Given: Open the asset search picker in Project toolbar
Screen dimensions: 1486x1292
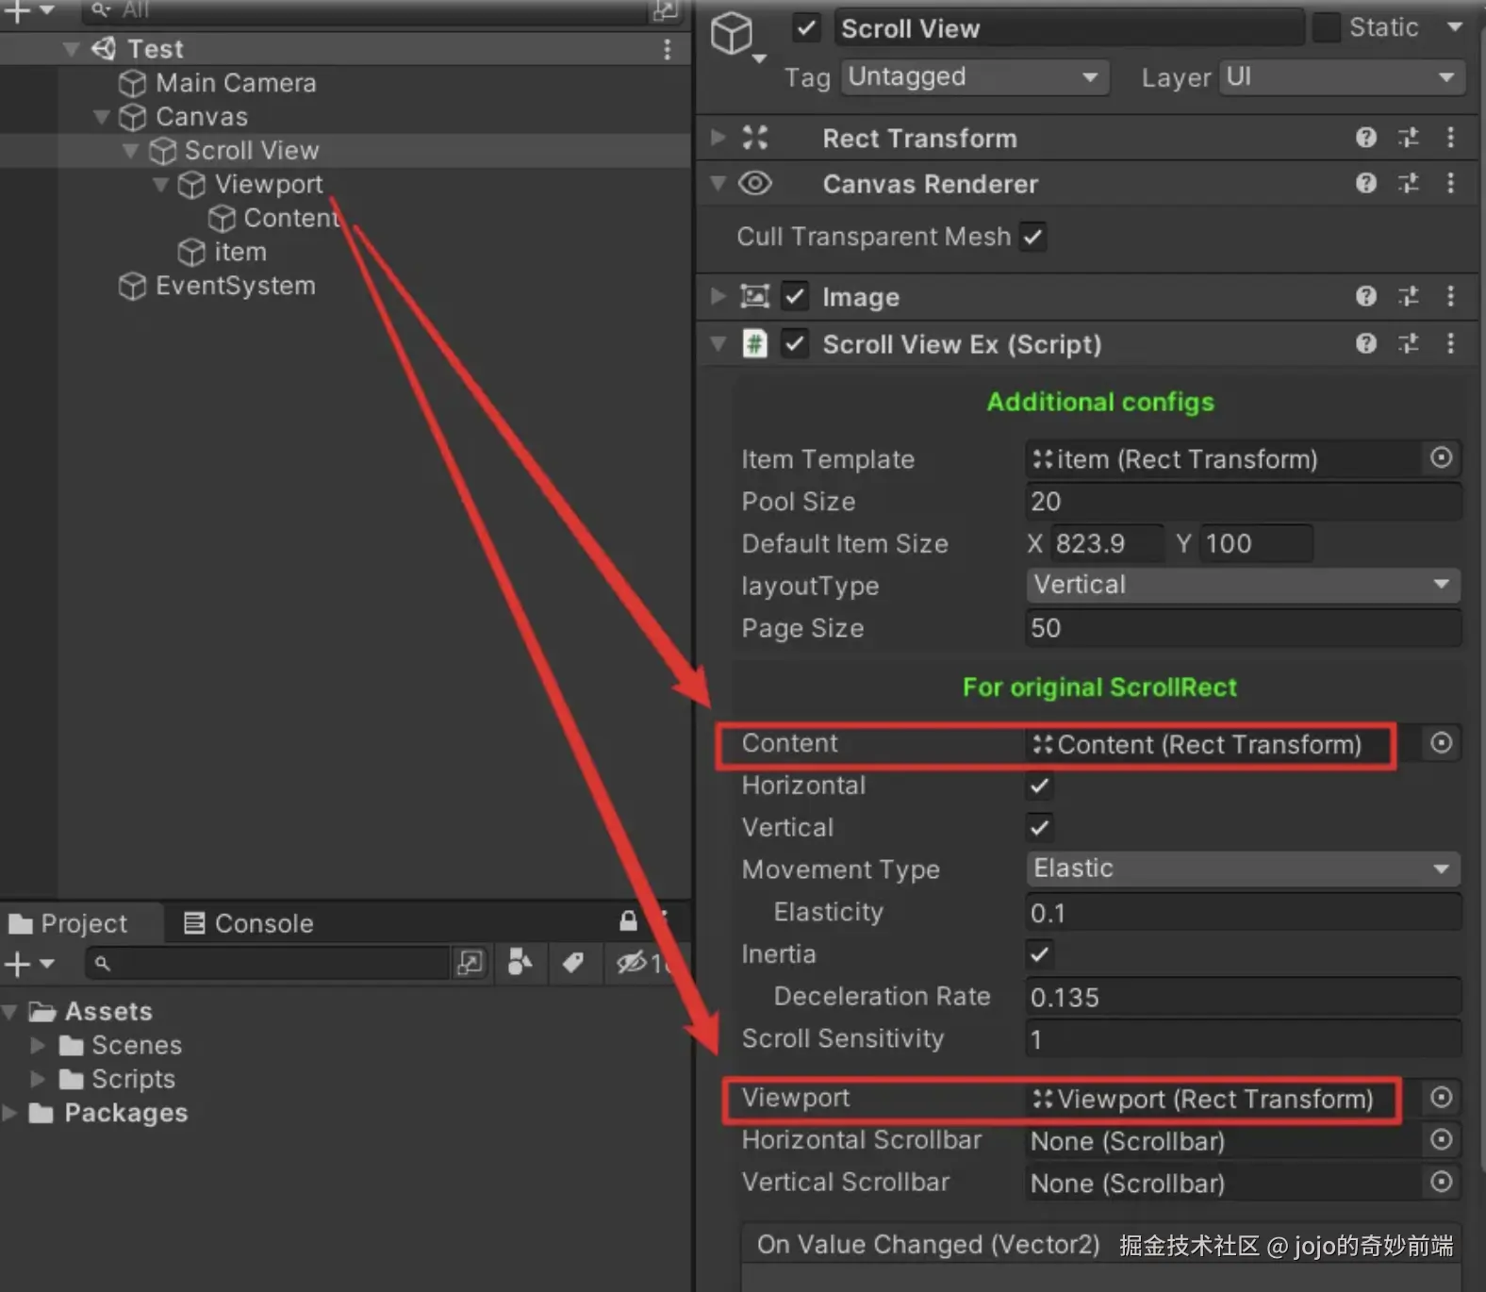Looking at the screenshot, I should (x=470, y=963).
